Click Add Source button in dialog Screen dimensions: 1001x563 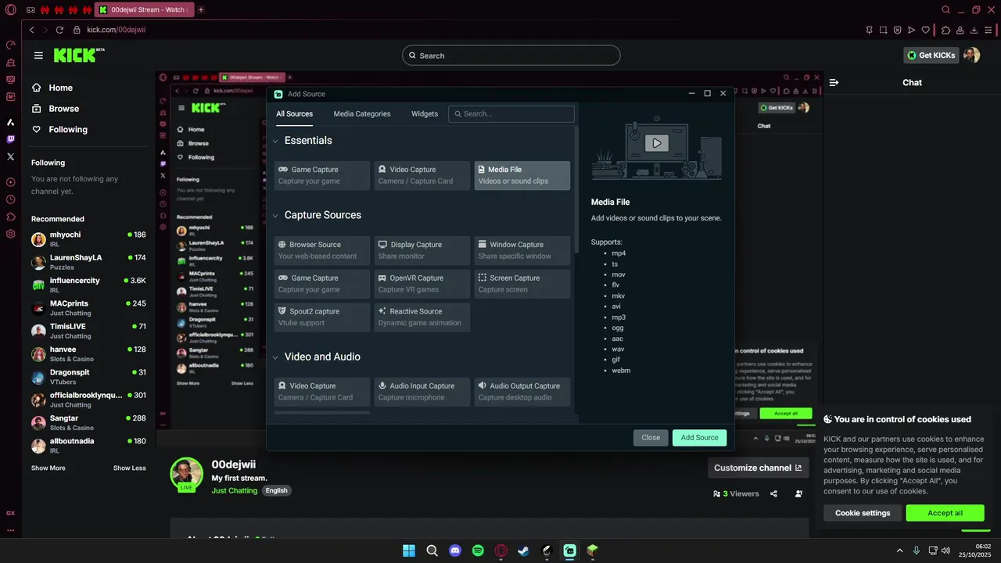(699, 438)
